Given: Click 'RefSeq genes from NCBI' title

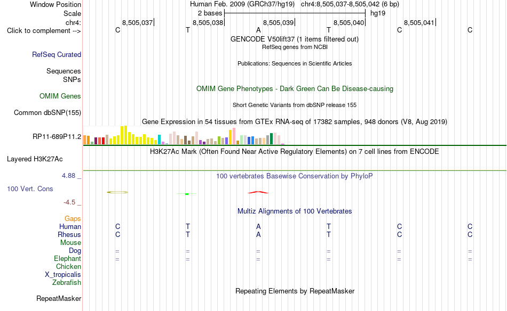Looking at the screenshot, I should (295, 47).
